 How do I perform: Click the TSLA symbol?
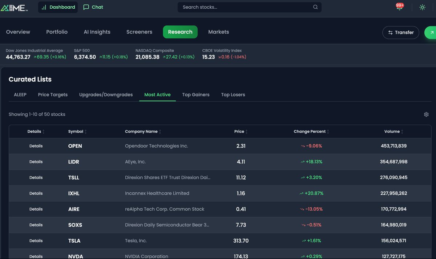click(74, 241)
